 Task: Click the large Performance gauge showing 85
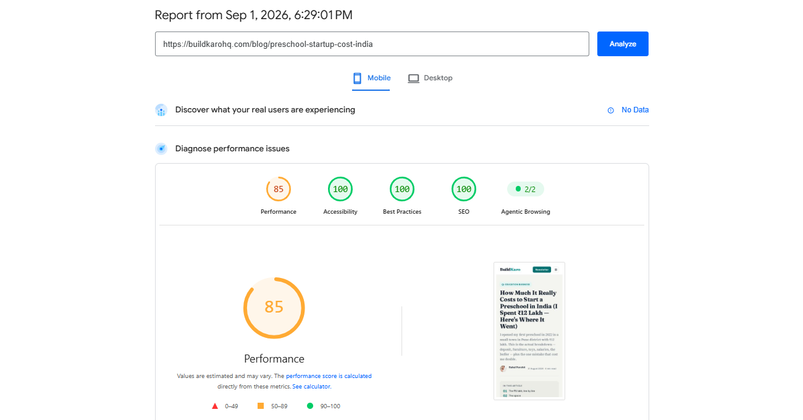click(x=274, y=307)
